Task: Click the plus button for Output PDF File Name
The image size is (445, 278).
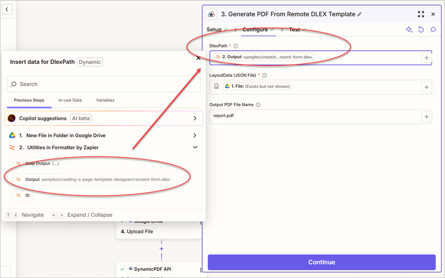Action: [426, 117]
